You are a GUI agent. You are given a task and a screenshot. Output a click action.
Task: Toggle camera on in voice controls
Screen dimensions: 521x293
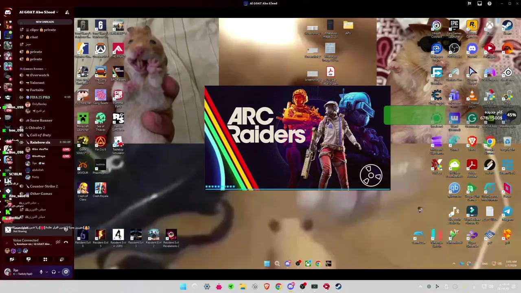[x=12, y=259]
